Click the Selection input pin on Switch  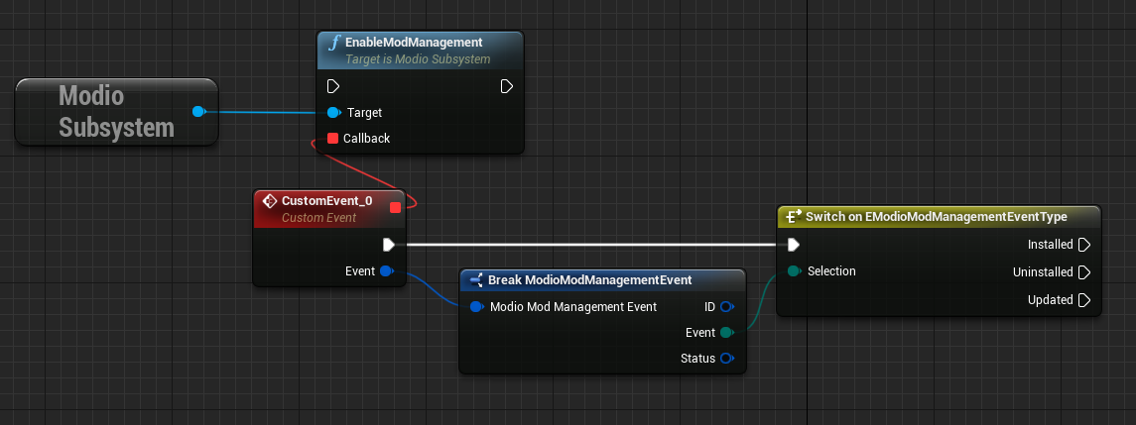point(793,271)
